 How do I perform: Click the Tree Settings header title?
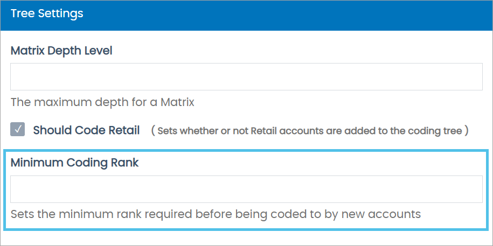(x=47, y=14)
